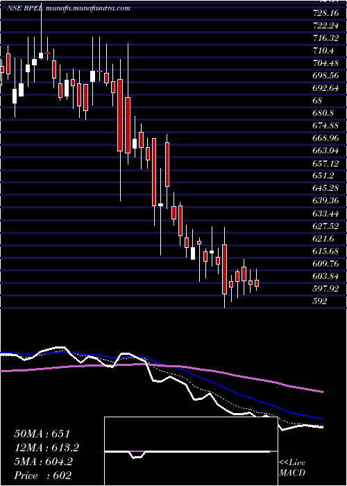Click the 645.28 price axis label
The height and width of the screenshot is (486, 347).
325,188
